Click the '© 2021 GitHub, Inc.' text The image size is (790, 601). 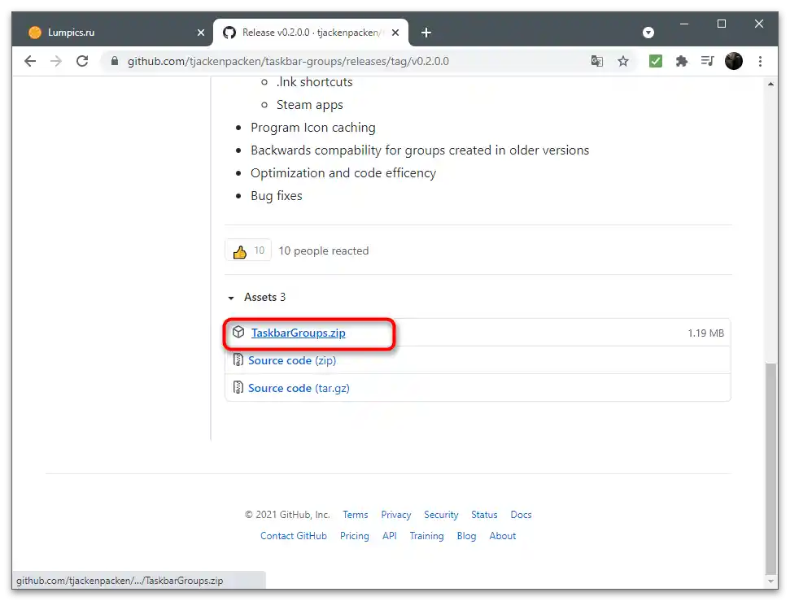[288, 515]
